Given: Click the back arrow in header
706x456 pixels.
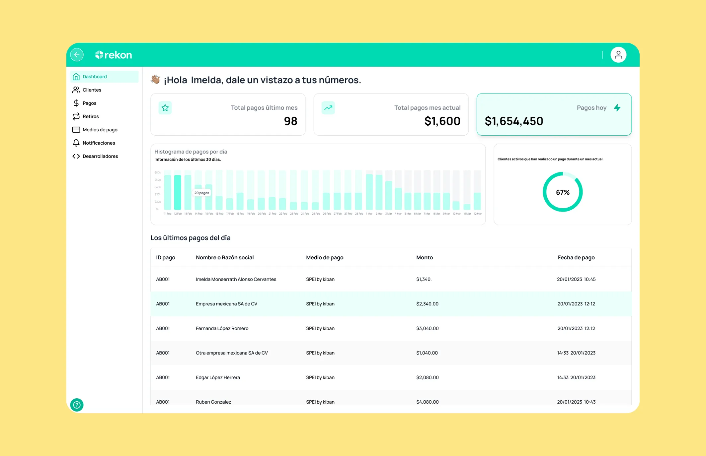Looking at the screenshot, I should tap(77, 55).
